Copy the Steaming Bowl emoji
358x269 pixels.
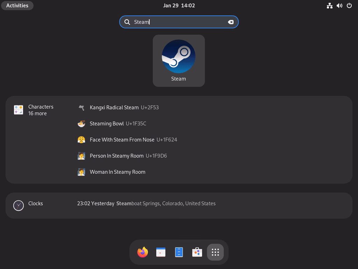112,124
